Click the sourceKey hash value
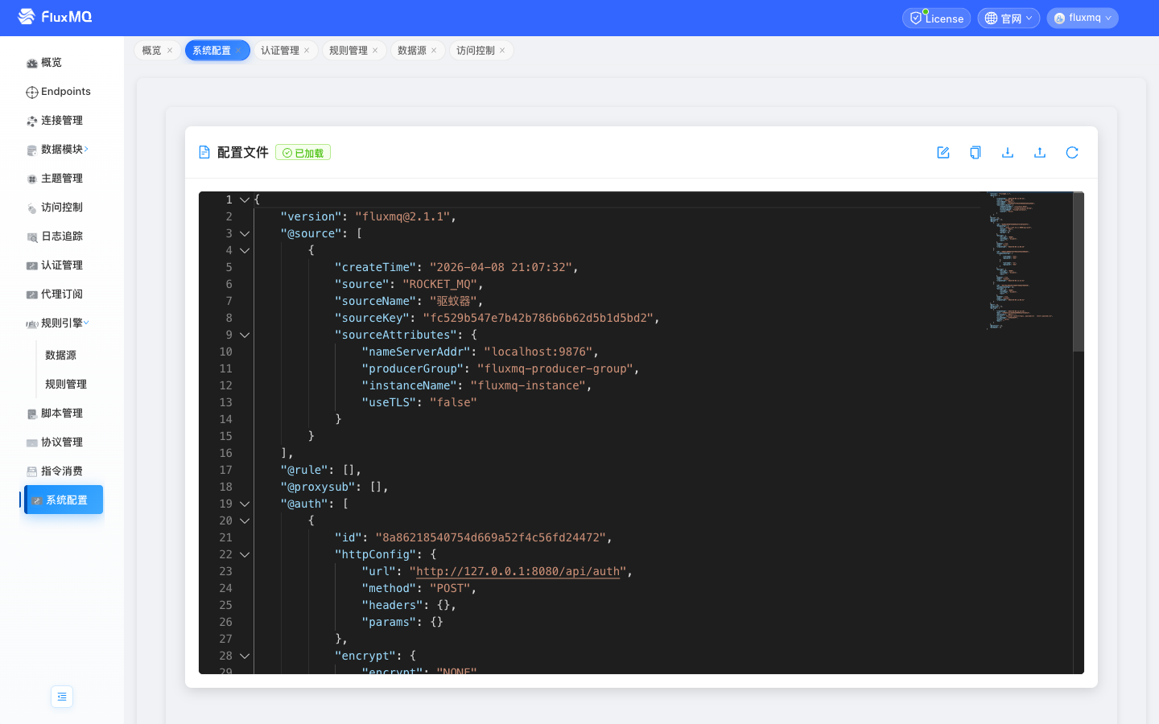The width and height of the screenshot is (1159, 724). [x=538, y=318]
